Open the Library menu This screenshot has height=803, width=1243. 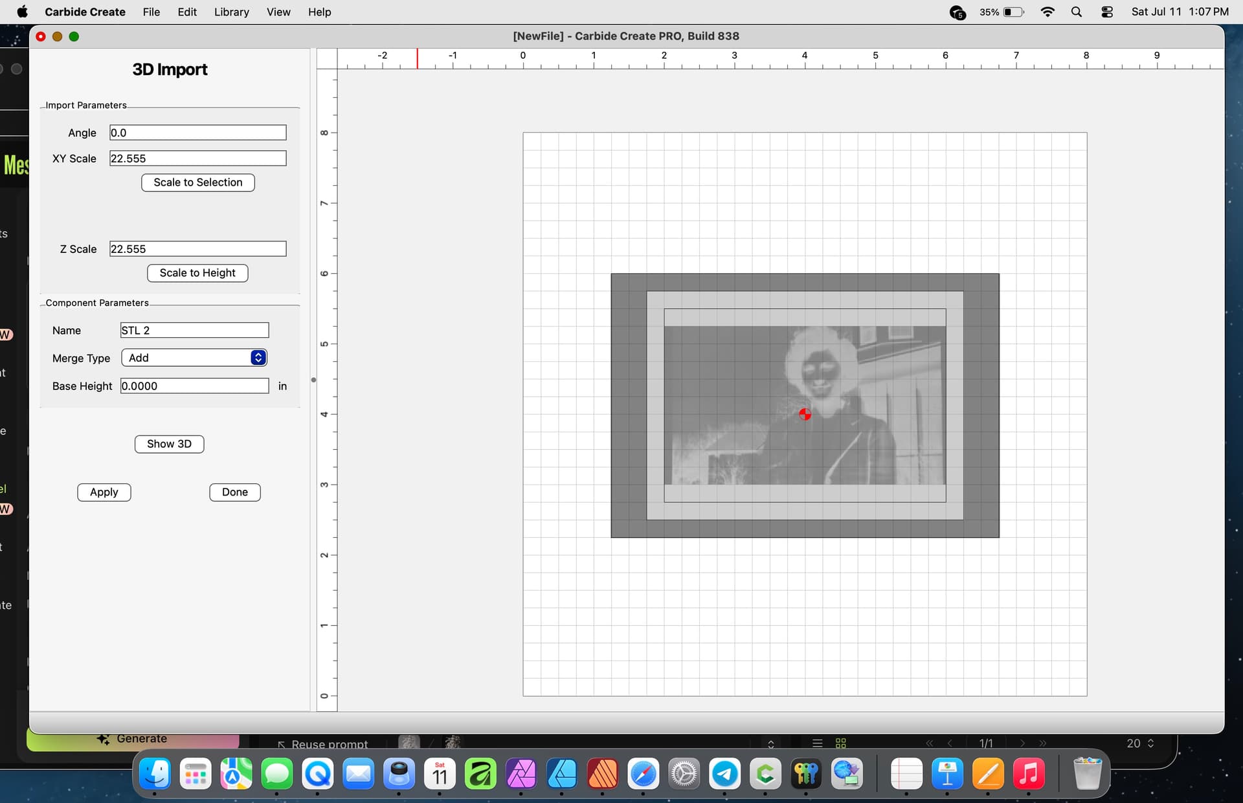(x=232, y=12)
